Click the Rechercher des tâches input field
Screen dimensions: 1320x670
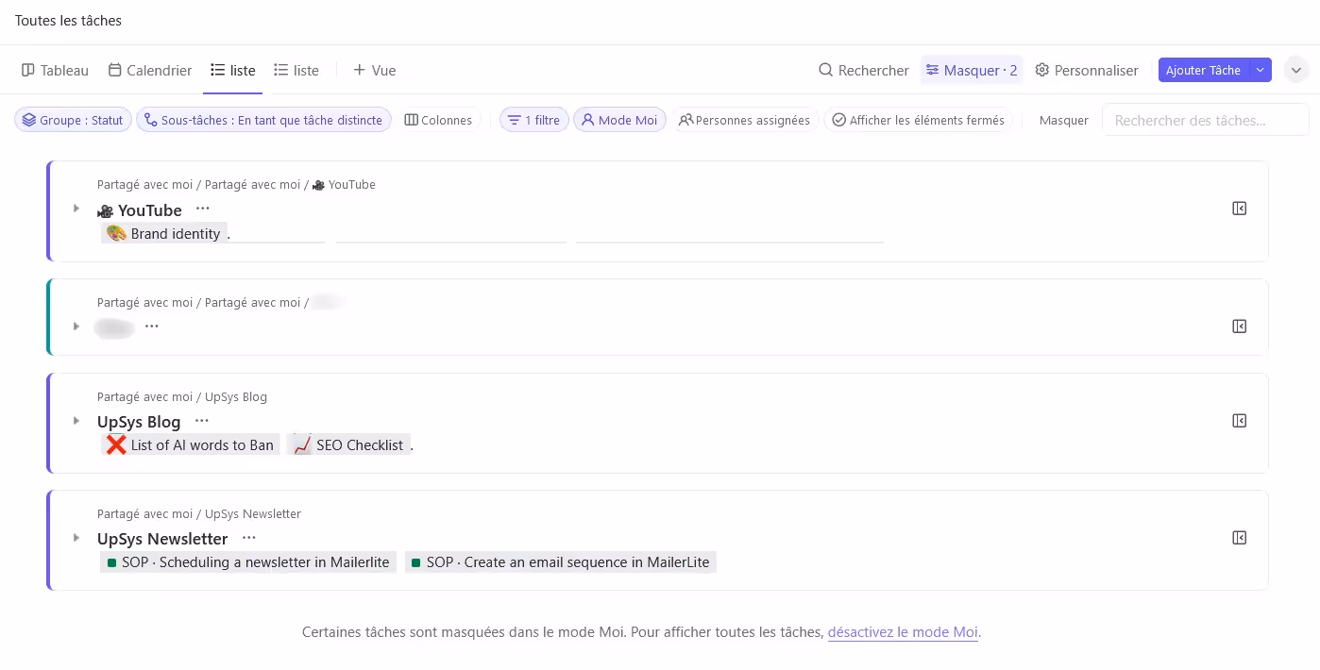point(1206,120)
